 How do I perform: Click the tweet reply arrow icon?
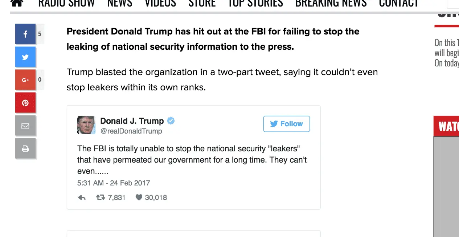82,198
